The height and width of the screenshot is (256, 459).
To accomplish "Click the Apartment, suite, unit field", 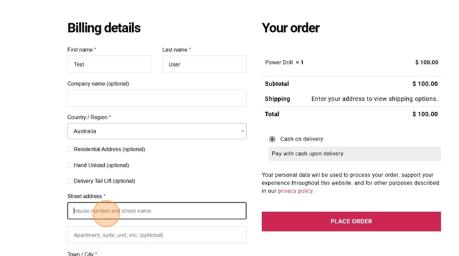I will [157, 235].
